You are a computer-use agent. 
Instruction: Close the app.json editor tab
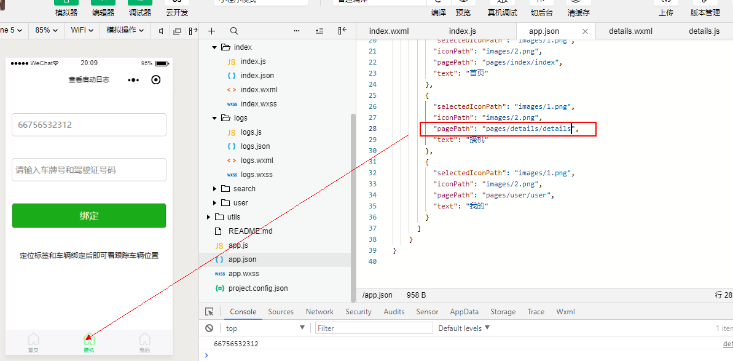585,31
